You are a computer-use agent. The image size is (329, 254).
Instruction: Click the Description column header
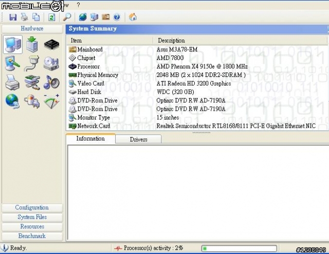click(240, 41)
